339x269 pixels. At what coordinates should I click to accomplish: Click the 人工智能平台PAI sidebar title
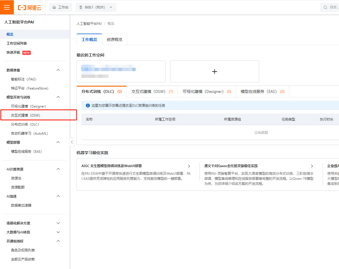point(19,22)
